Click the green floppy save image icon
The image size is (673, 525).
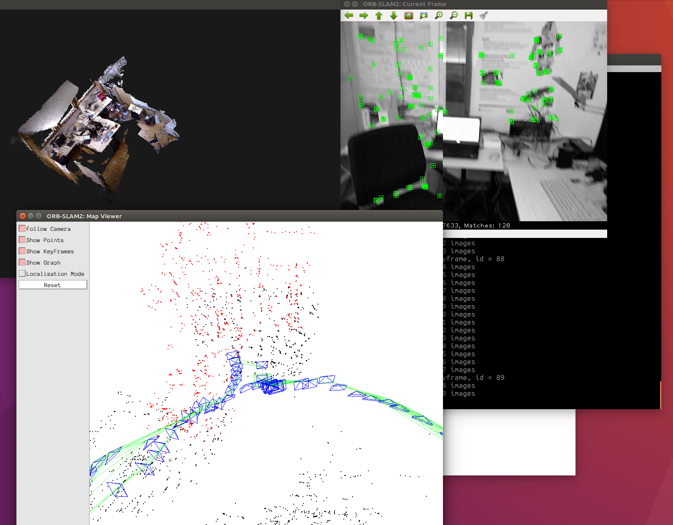pos(469,15)
